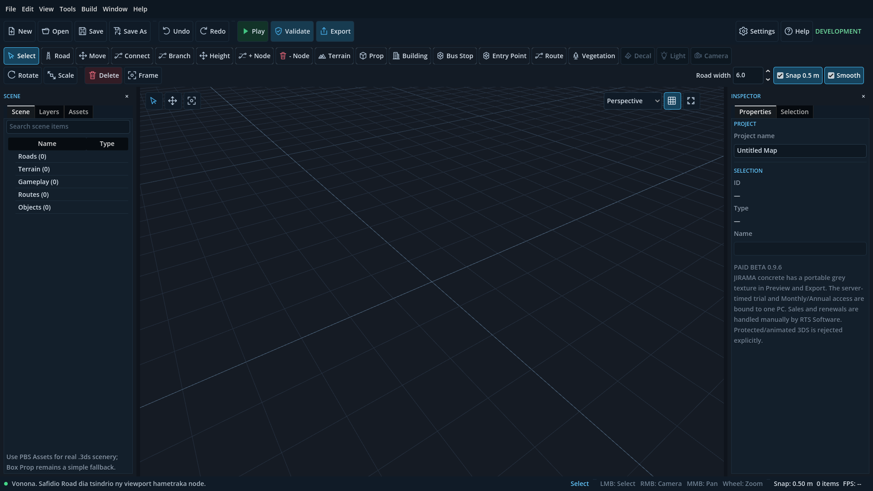Open the View menu
873x491 pixels.
(x=46, y=9)
